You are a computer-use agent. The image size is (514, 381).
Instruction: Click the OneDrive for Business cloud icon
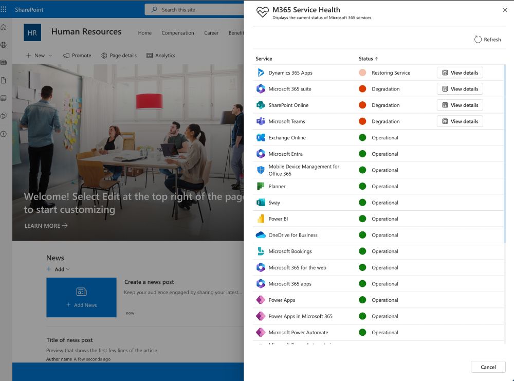[261, 235]
